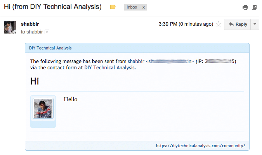Remove the Inbox label with the x
262x155 pixels.
(143, 7)
